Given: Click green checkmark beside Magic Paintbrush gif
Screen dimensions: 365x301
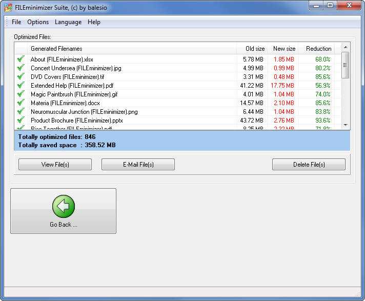Looking at the screenshot, I should pos(21,94).
